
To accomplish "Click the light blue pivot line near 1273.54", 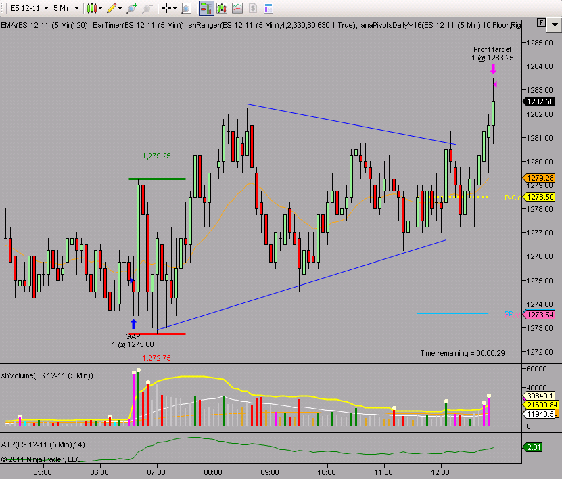I will click(452, 314).
